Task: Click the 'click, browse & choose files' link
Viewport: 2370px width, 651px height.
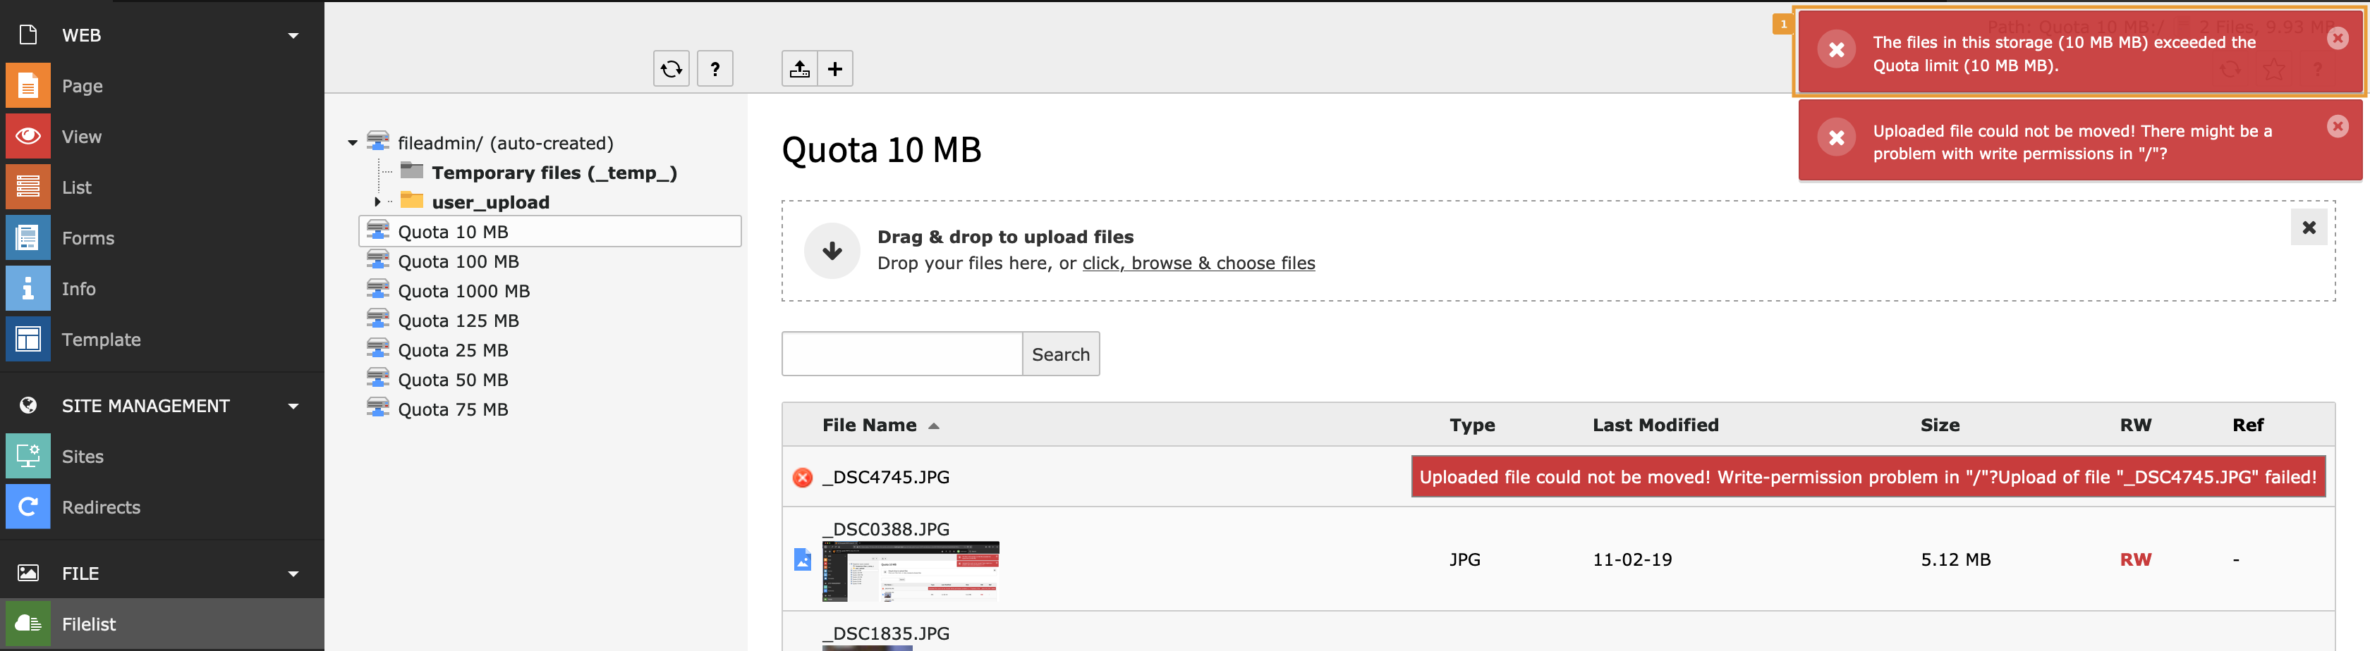Action: tap(1198, 263)
